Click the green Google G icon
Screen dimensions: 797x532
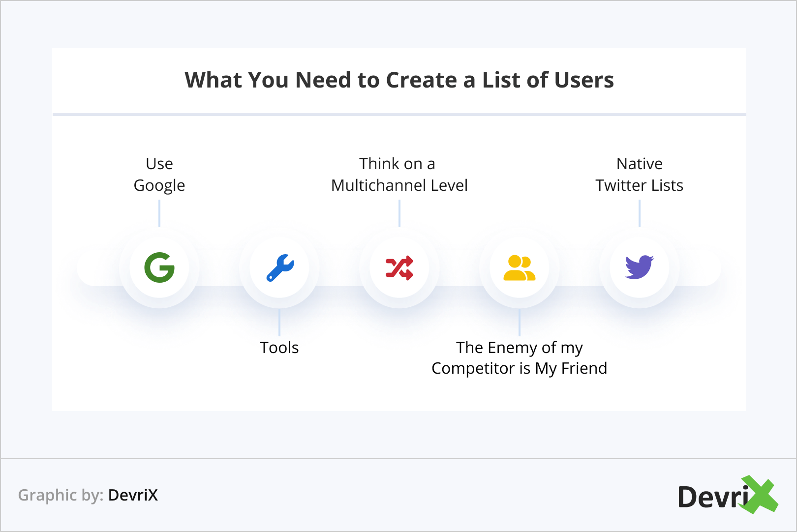click(159, 267)
